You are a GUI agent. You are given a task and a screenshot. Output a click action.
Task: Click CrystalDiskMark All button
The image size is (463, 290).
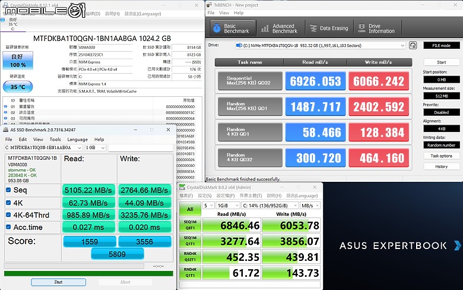[190, 209]
